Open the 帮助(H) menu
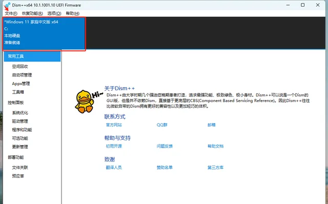 tap(73, 13)
